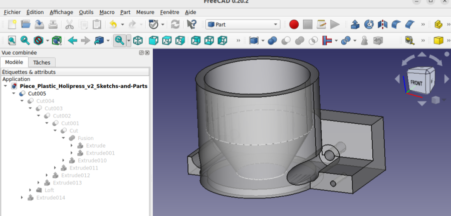Open the Macro menu
451x216 pixels.
[107, 12]
